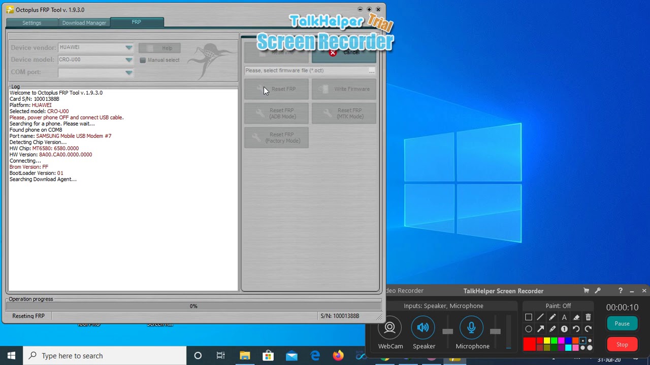Select the eraser paint tool
Image resolution: width=650 pixels, height=365 pixels.
[x=576, y=317]
